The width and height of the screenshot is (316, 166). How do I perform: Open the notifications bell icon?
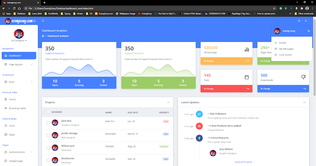(x=299, y=21)
